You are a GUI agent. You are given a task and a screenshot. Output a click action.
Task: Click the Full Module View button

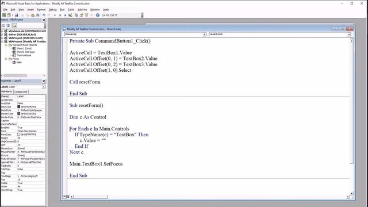tap(68, 197)
